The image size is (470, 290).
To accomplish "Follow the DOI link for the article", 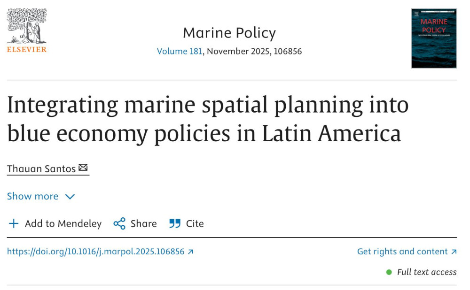I will pyautogui.click(x=97, y=252).
